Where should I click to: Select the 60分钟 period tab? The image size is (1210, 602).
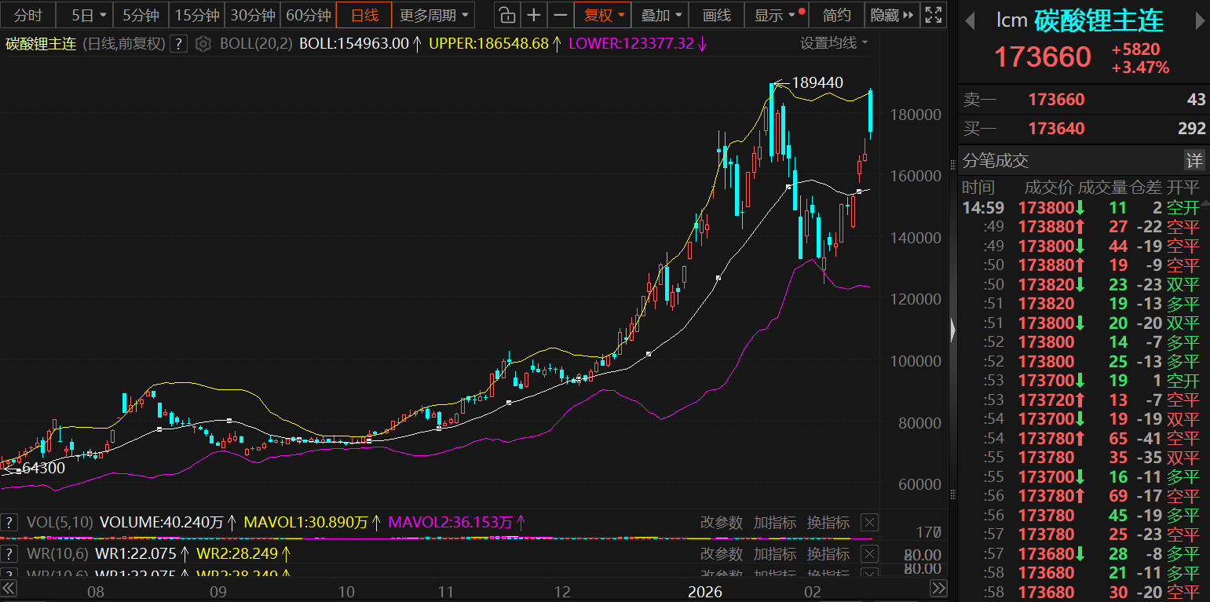point(308,15)
